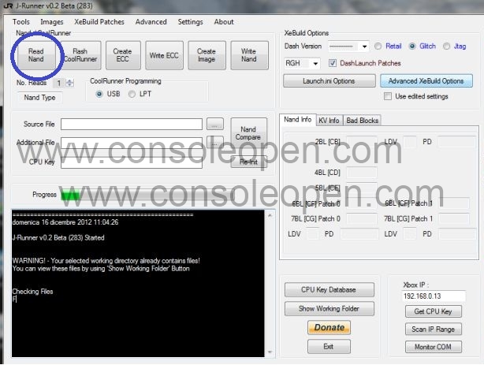The height and width of the screenshot is (365, 484).
Task: Click the Write Nand button
Action: click(249, 55)
